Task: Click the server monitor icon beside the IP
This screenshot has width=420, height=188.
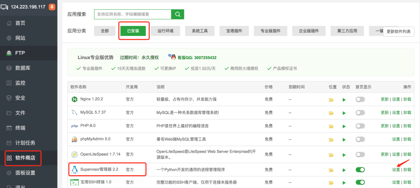Action: coord(4,7)
